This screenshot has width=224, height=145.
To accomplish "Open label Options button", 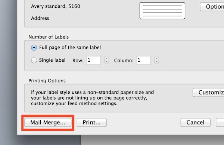I will 212,7.
